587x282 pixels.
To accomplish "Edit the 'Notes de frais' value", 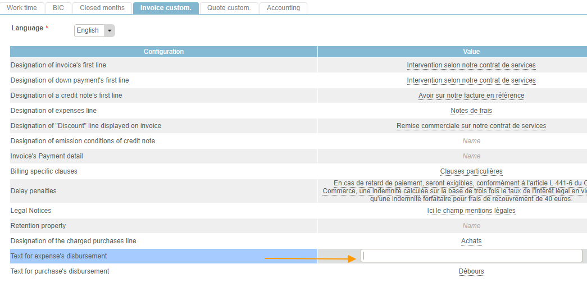I will pyautogui.click(x=471, y=111).
